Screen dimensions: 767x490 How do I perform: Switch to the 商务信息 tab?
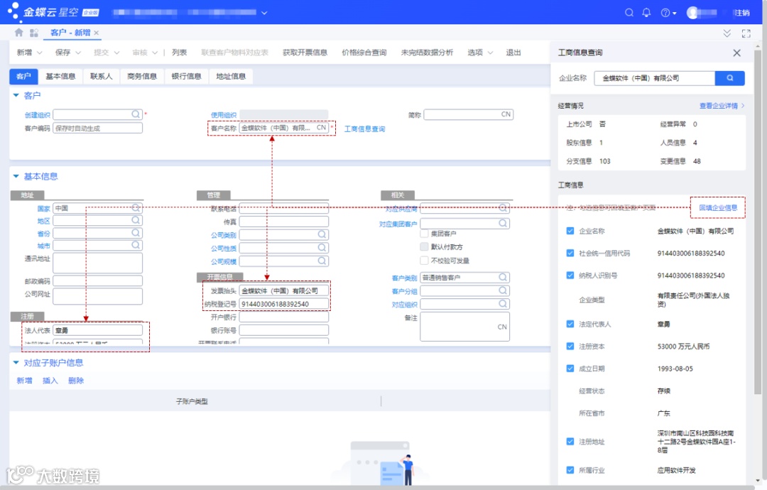click(142, 76)
